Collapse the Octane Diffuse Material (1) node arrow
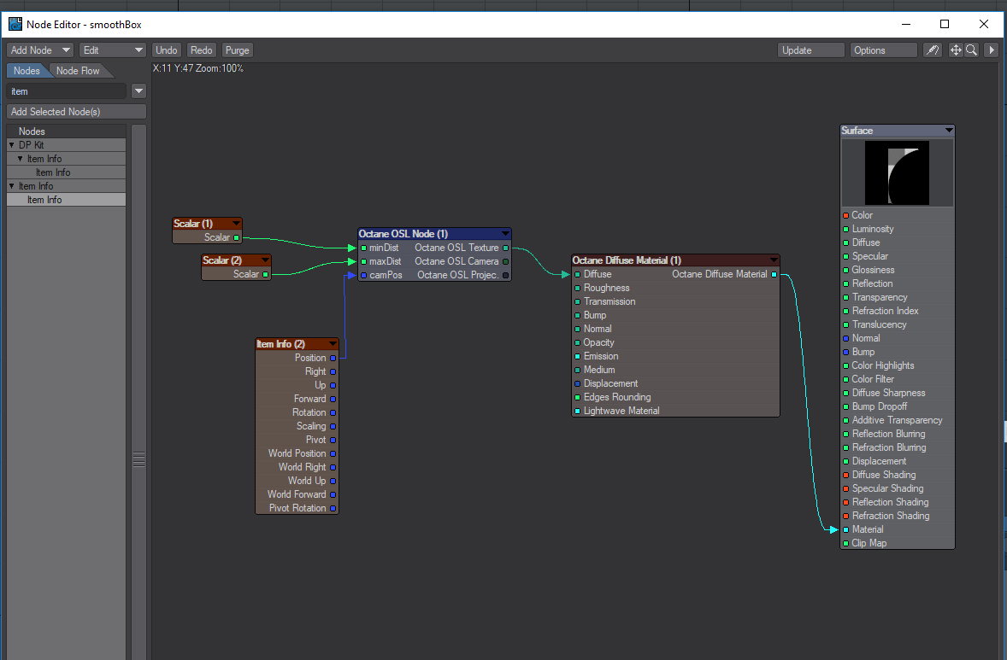The width and height of the screenshot is (1007, 660). coord(774,260)
